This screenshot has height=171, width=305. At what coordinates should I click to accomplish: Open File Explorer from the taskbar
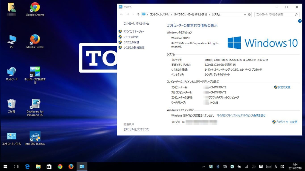38,167
